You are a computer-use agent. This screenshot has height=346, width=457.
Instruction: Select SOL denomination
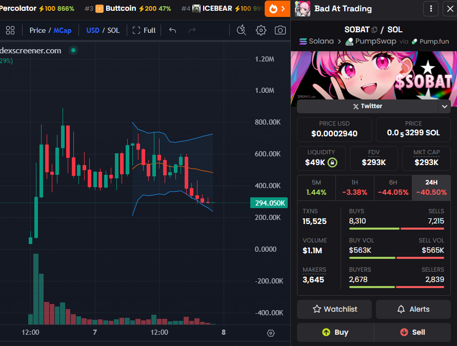coord(113,30)
